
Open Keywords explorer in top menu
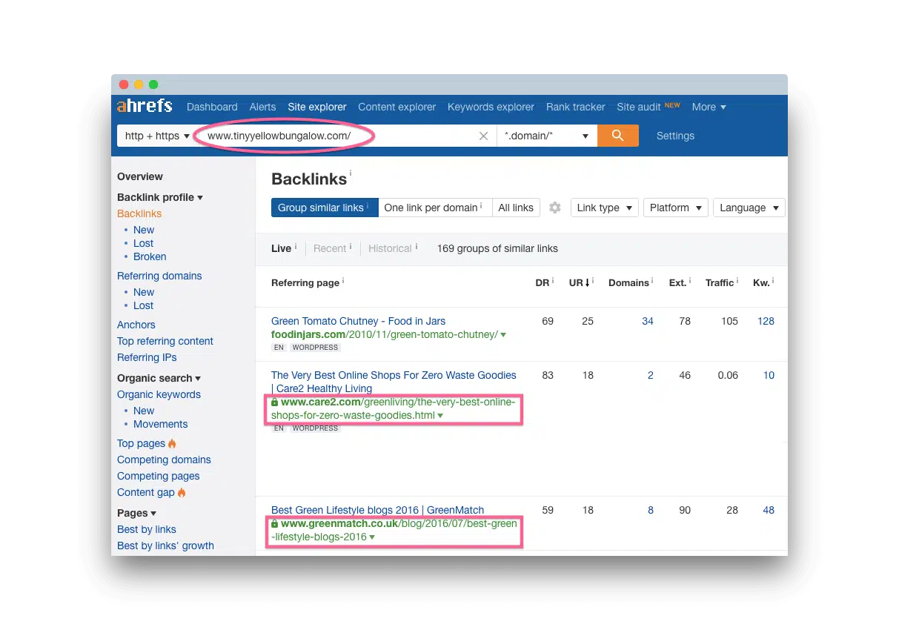click(x=491, y=107)
